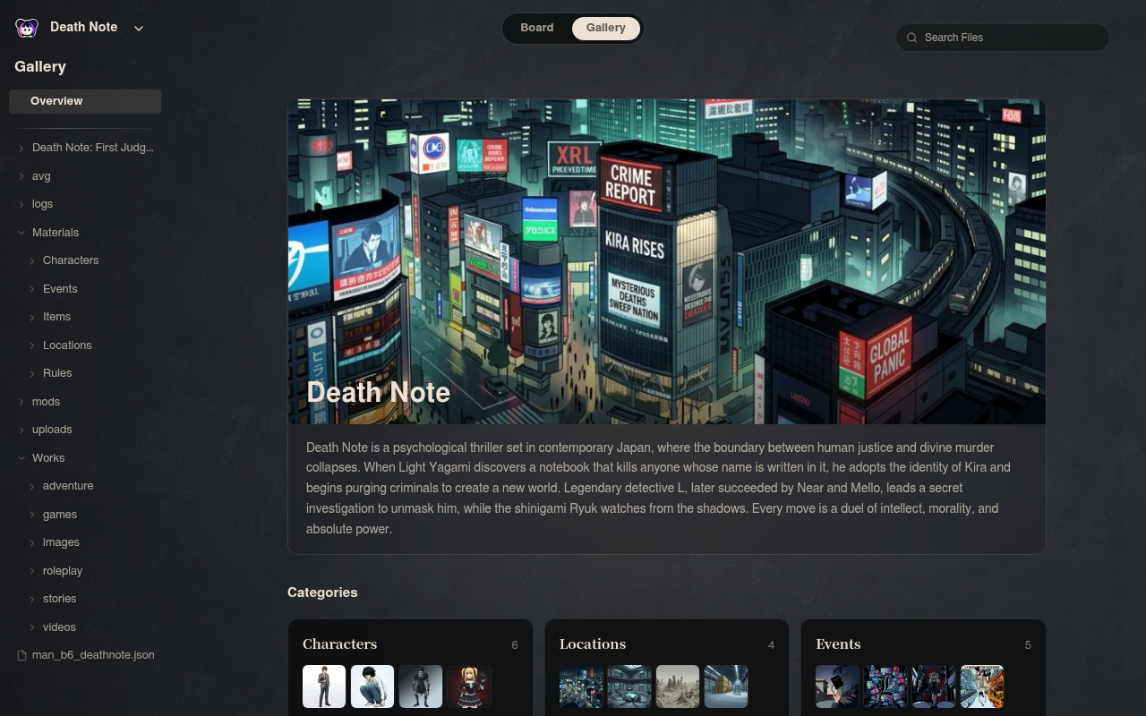Image resolution: width=1146 pixels, height=716 pixels.
Task: Open the roleplay folder under Works
Action: (x=63, y=571)
